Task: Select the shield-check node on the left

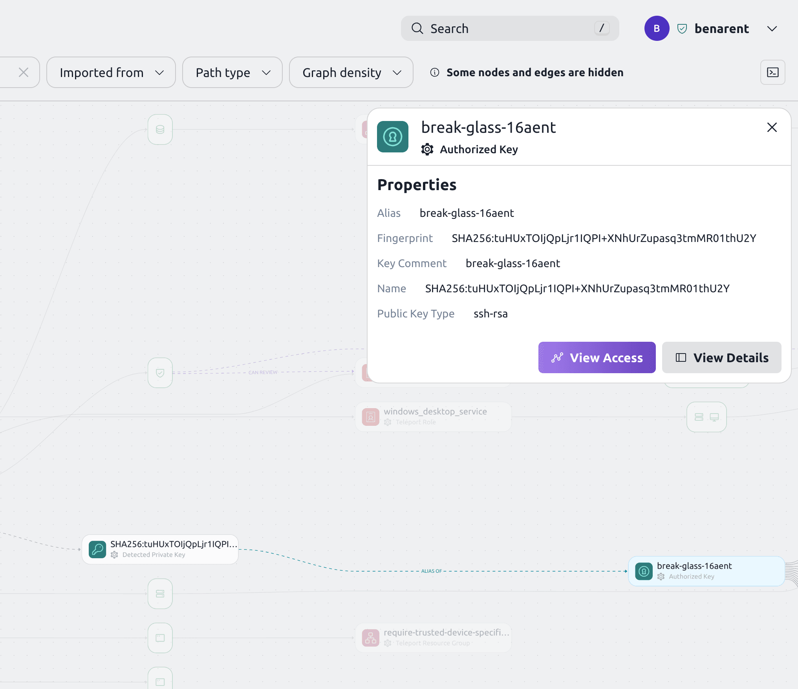Action: click(x=160, y=372)
